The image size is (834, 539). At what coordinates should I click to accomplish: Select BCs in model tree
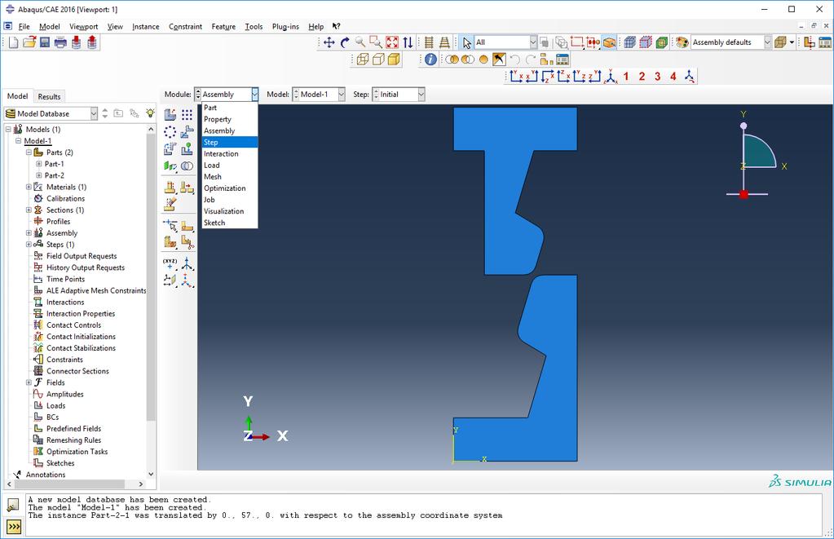click(53, 418)
